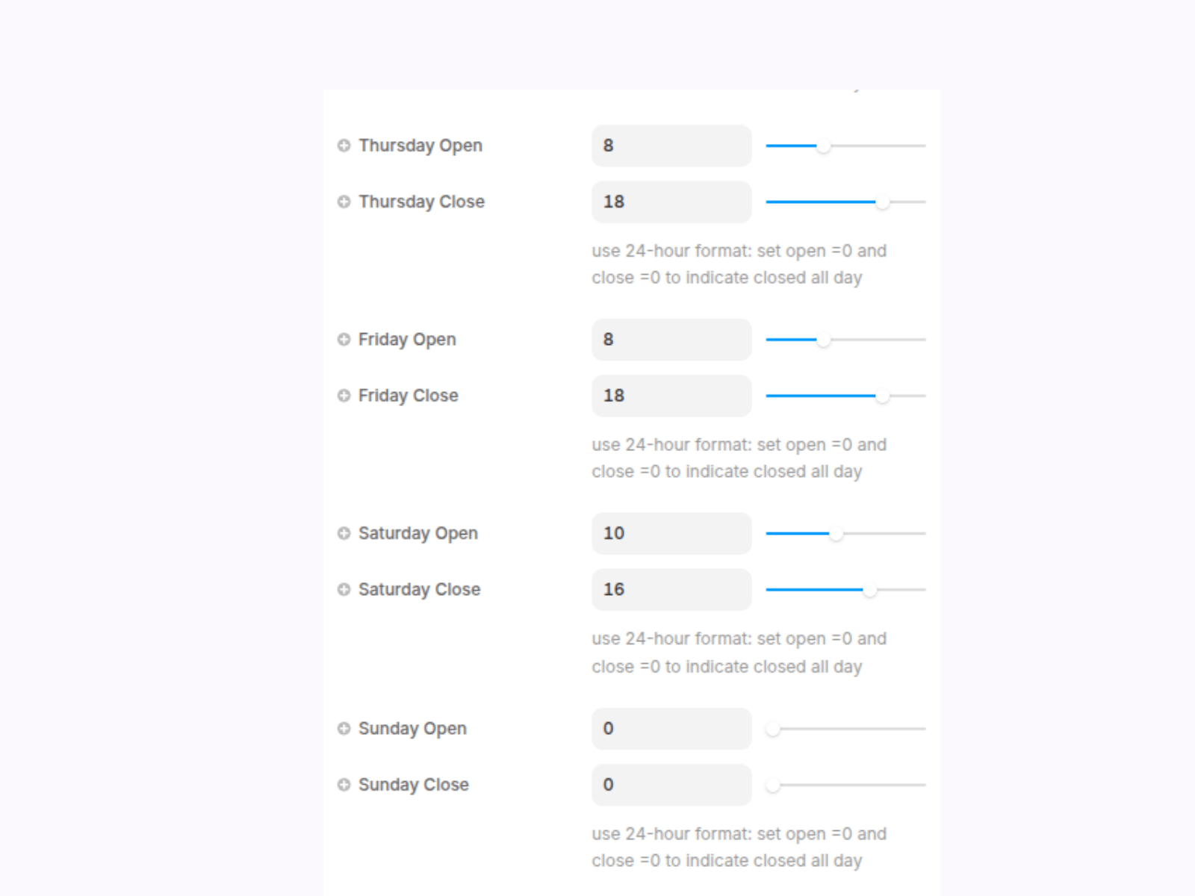Click the plus icon beside Thursday Open
Image resolution: width=1195 pixels, height=896 pixels.
344,146
